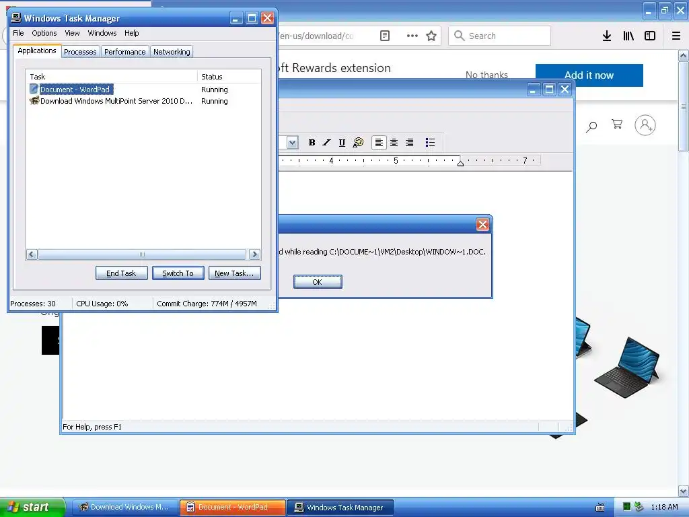Align text right in WordPad

click(x=410, y=143)
